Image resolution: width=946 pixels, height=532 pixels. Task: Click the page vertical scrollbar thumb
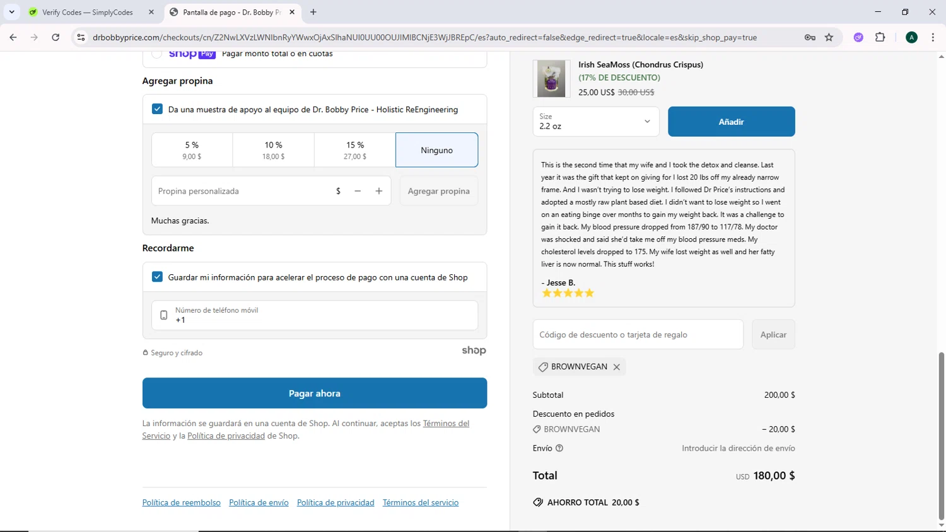[942, 436]
